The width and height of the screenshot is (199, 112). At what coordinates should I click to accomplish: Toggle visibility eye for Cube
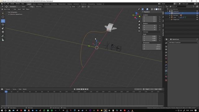tap(197, 17)
